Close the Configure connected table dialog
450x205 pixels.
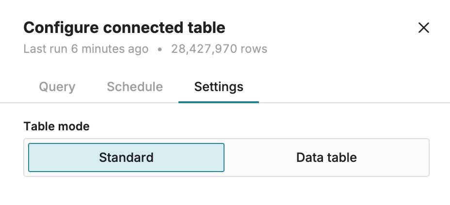424,28
